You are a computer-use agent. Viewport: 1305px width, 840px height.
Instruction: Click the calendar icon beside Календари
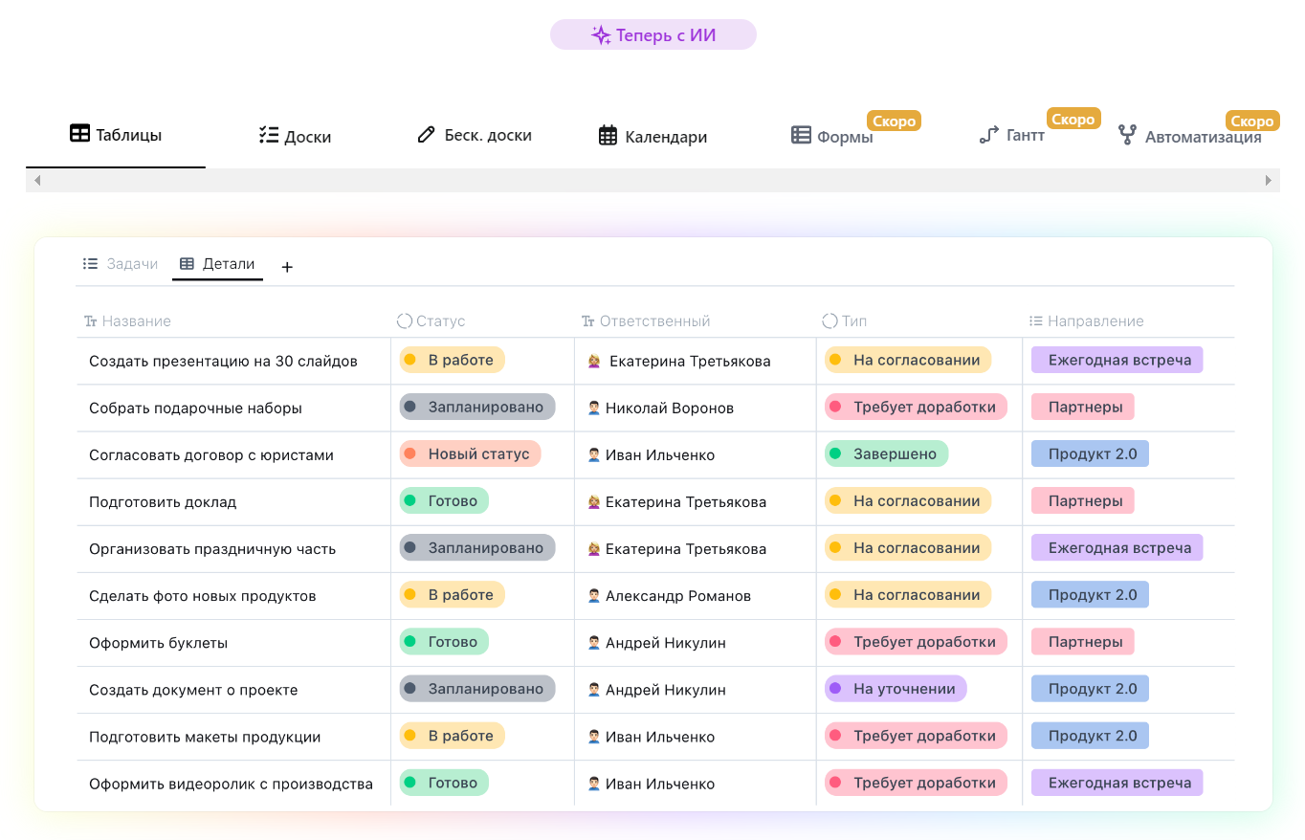(608, 136)
